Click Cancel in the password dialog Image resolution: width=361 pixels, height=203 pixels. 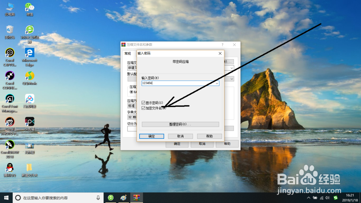pos(180,136)
